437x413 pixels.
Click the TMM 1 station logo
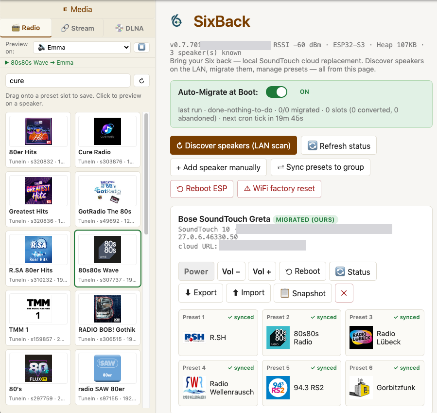click(x=38, y=309)
